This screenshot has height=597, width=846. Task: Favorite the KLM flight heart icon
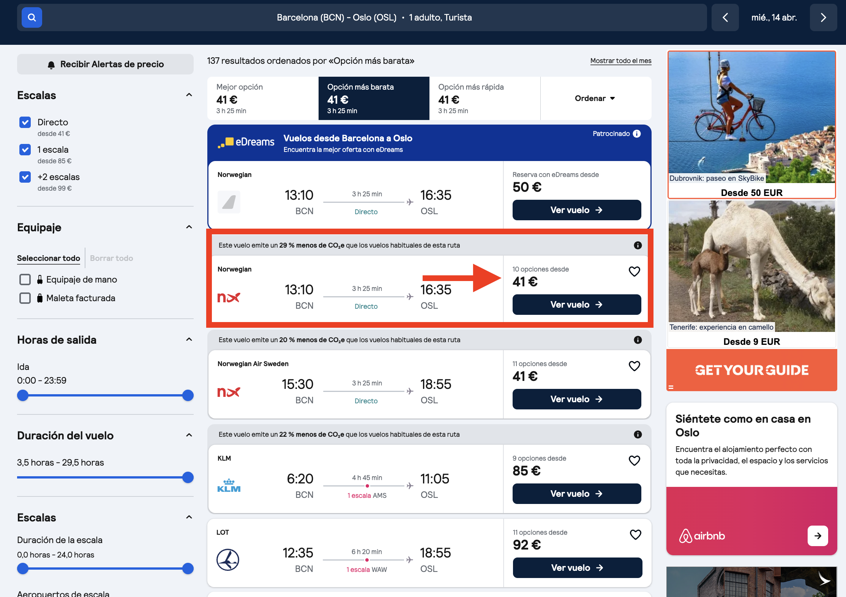coord(634,461)
